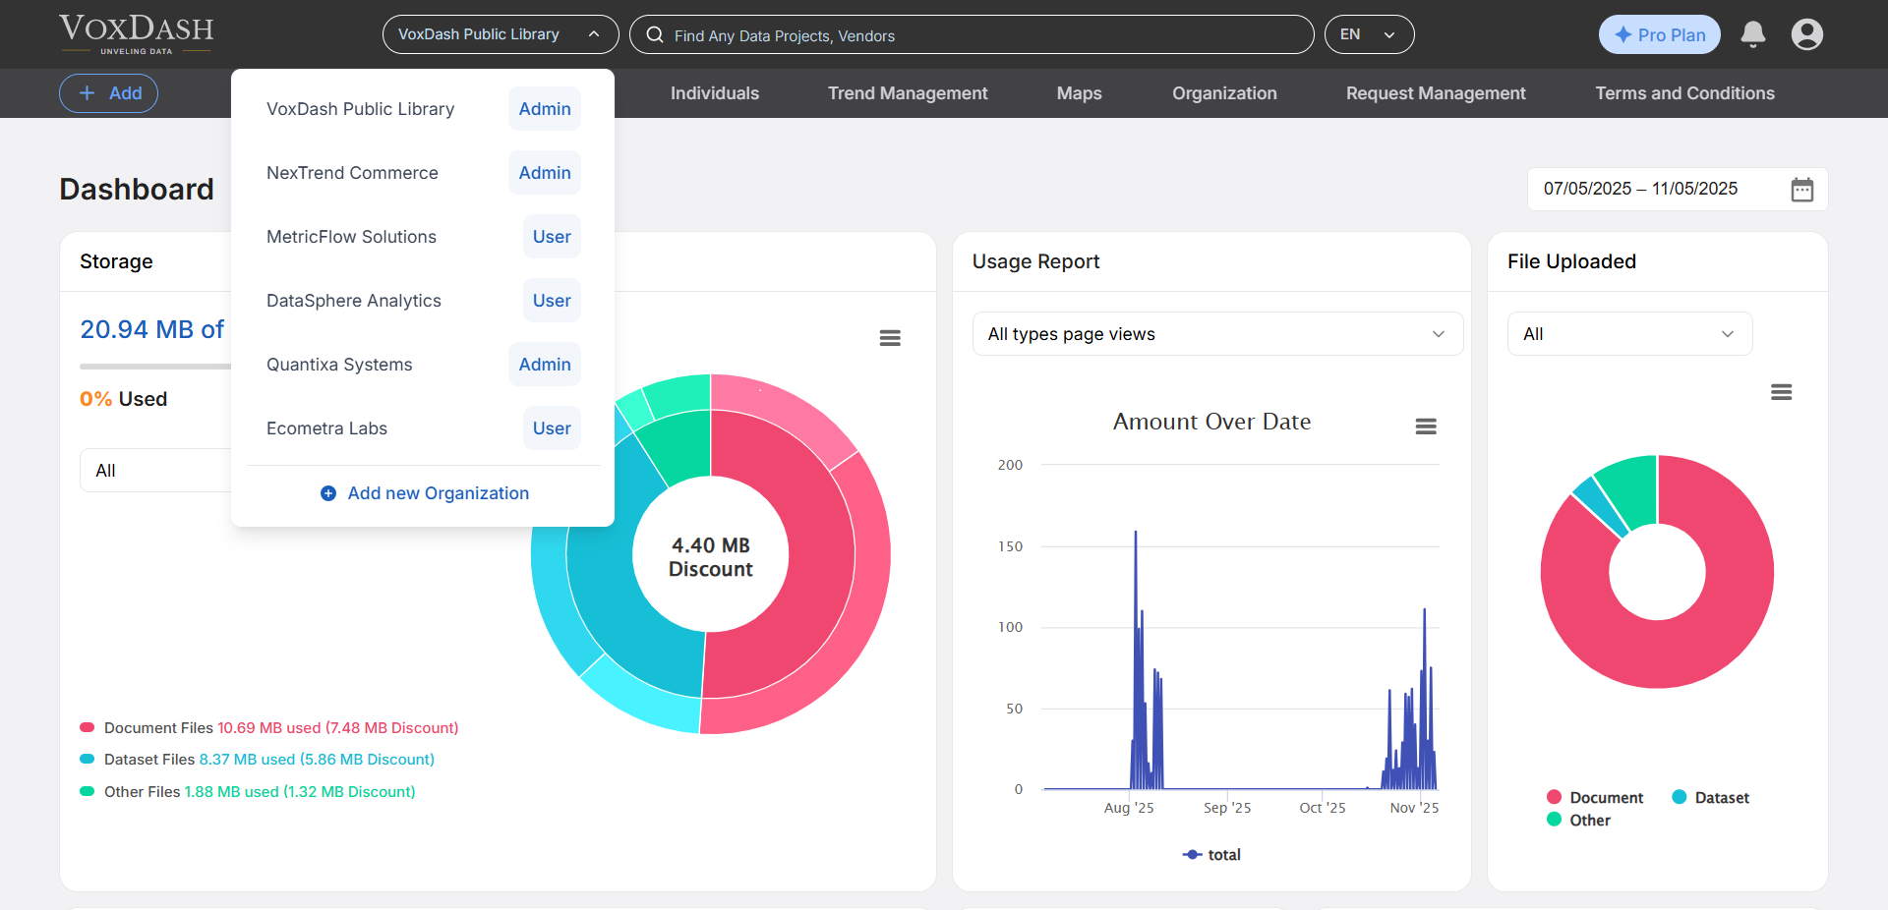Switch to the Maps section
Screen dimensions: 1888x910
[x=1078, y=93]
